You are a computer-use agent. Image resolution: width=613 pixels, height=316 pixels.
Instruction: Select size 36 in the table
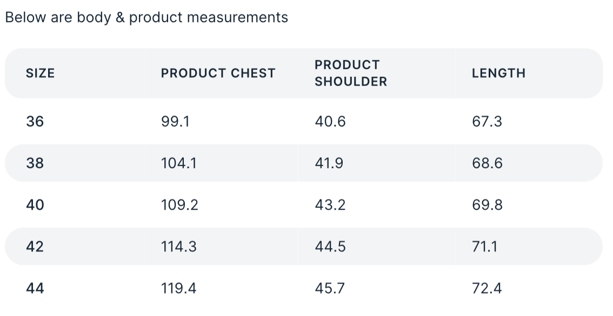(35, 121)
